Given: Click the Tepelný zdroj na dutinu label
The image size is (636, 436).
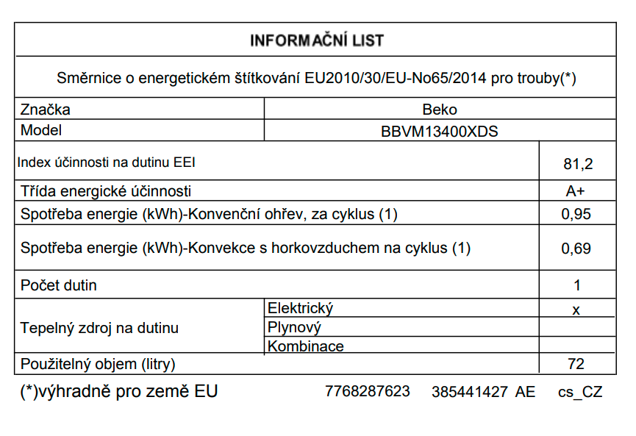Looking at the screenshot, I should coord(99,328).
